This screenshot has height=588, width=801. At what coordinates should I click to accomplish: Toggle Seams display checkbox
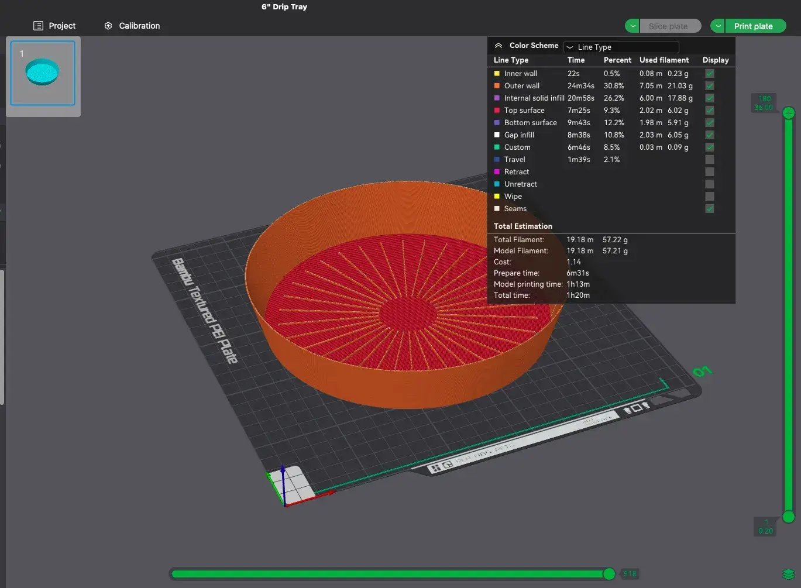coord(709,209)
